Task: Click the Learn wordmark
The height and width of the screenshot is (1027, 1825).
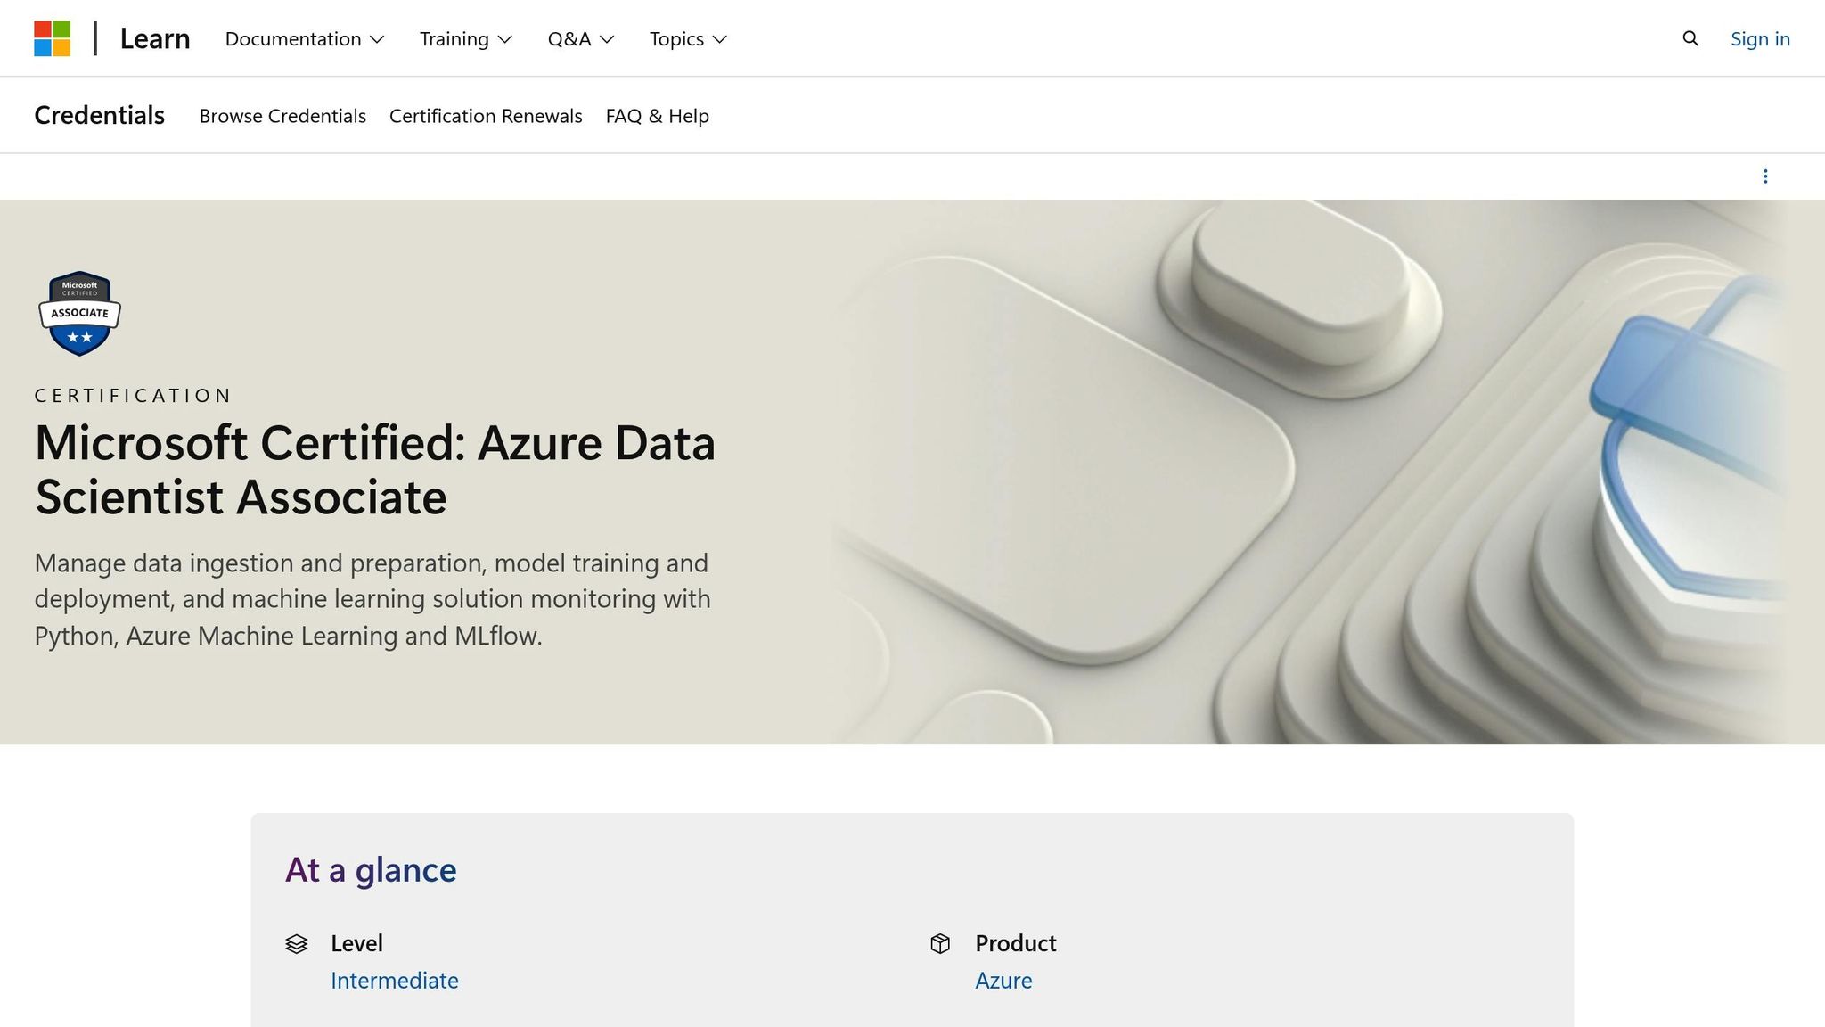Action: pos(154,38)
